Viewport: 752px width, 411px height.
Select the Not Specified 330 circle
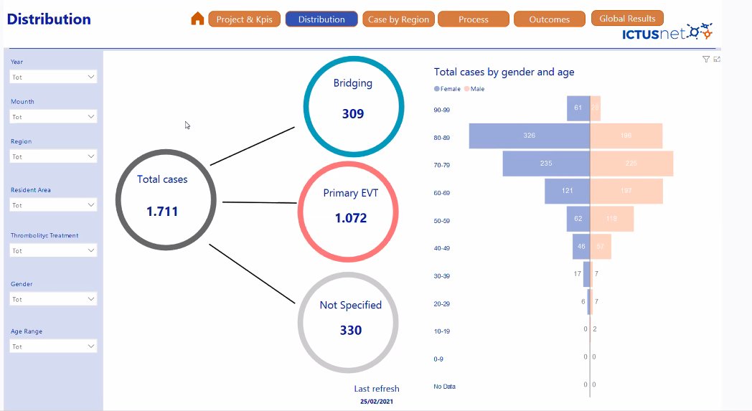click(348, 322)
